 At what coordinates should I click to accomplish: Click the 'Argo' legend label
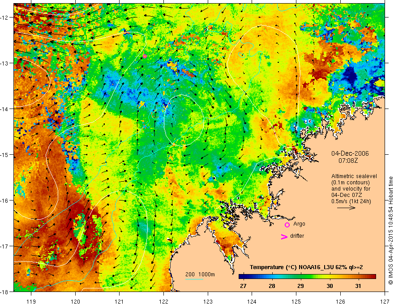pos(299,224)
